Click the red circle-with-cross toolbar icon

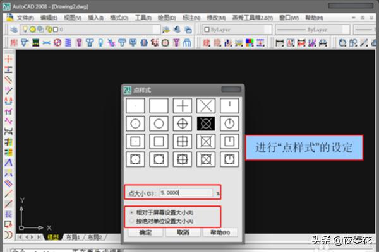pos(165,43)
